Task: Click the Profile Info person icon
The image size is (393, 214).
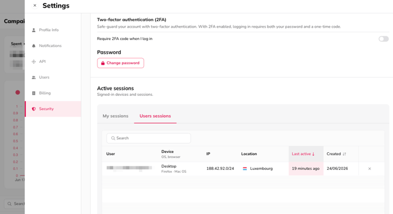Action: click(x=33, y=30)
